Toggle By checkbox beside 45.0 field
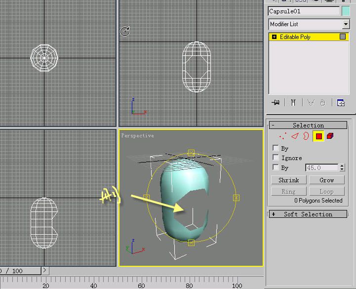Screen dimensions: 356x289 276,167
